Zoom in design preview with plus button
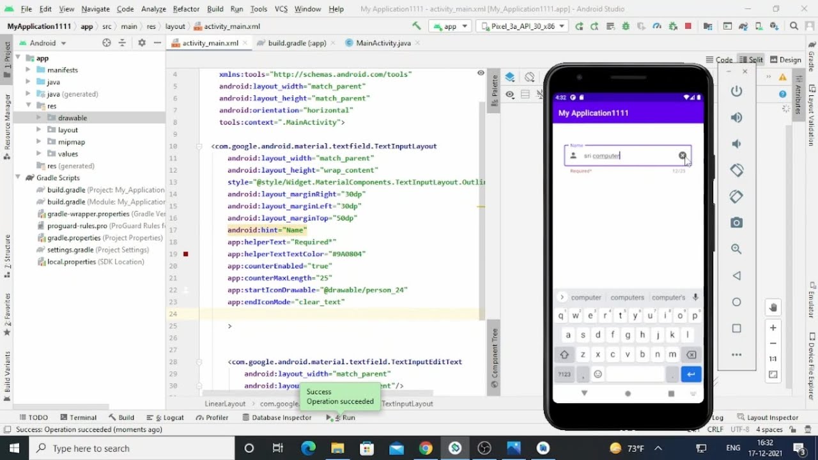 773,328
